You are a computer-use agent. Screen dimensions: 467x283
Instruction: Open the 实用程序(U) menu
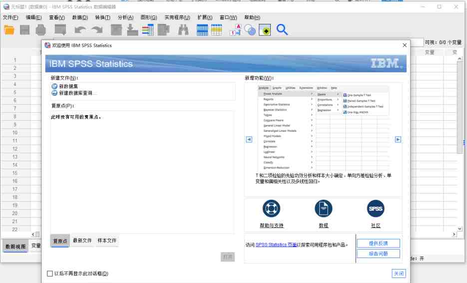click(x=177, y=17)
